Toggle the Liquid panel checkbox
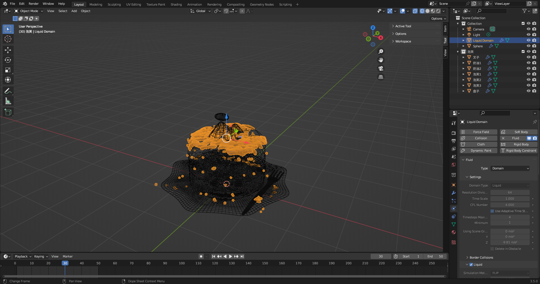Viewport: 540px width, 284px height. tap(471, 265)
